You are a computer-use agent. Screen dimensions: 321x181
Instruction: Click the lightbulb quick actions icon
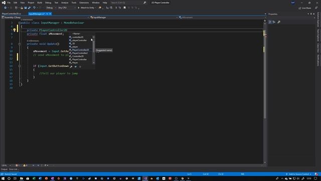coord(15,30)
